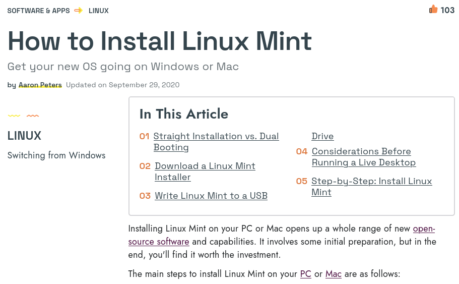Click the breadcrumb arrow icon
Viewport: 459px width, 284px height.
(78, 11)
